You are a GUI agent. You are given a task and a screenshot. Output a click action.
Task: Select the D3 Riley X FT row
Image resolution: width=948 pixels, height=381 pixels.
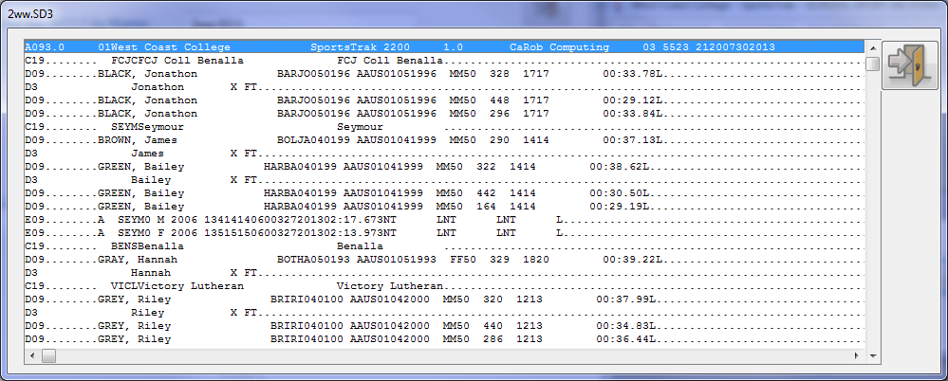click(444, 313)
